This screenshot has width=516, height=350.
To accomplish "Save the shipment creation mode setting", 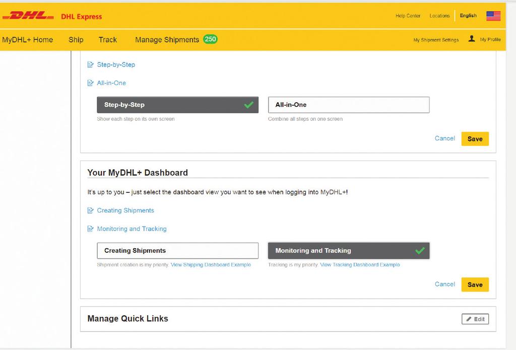I will (x=475, y=139).
